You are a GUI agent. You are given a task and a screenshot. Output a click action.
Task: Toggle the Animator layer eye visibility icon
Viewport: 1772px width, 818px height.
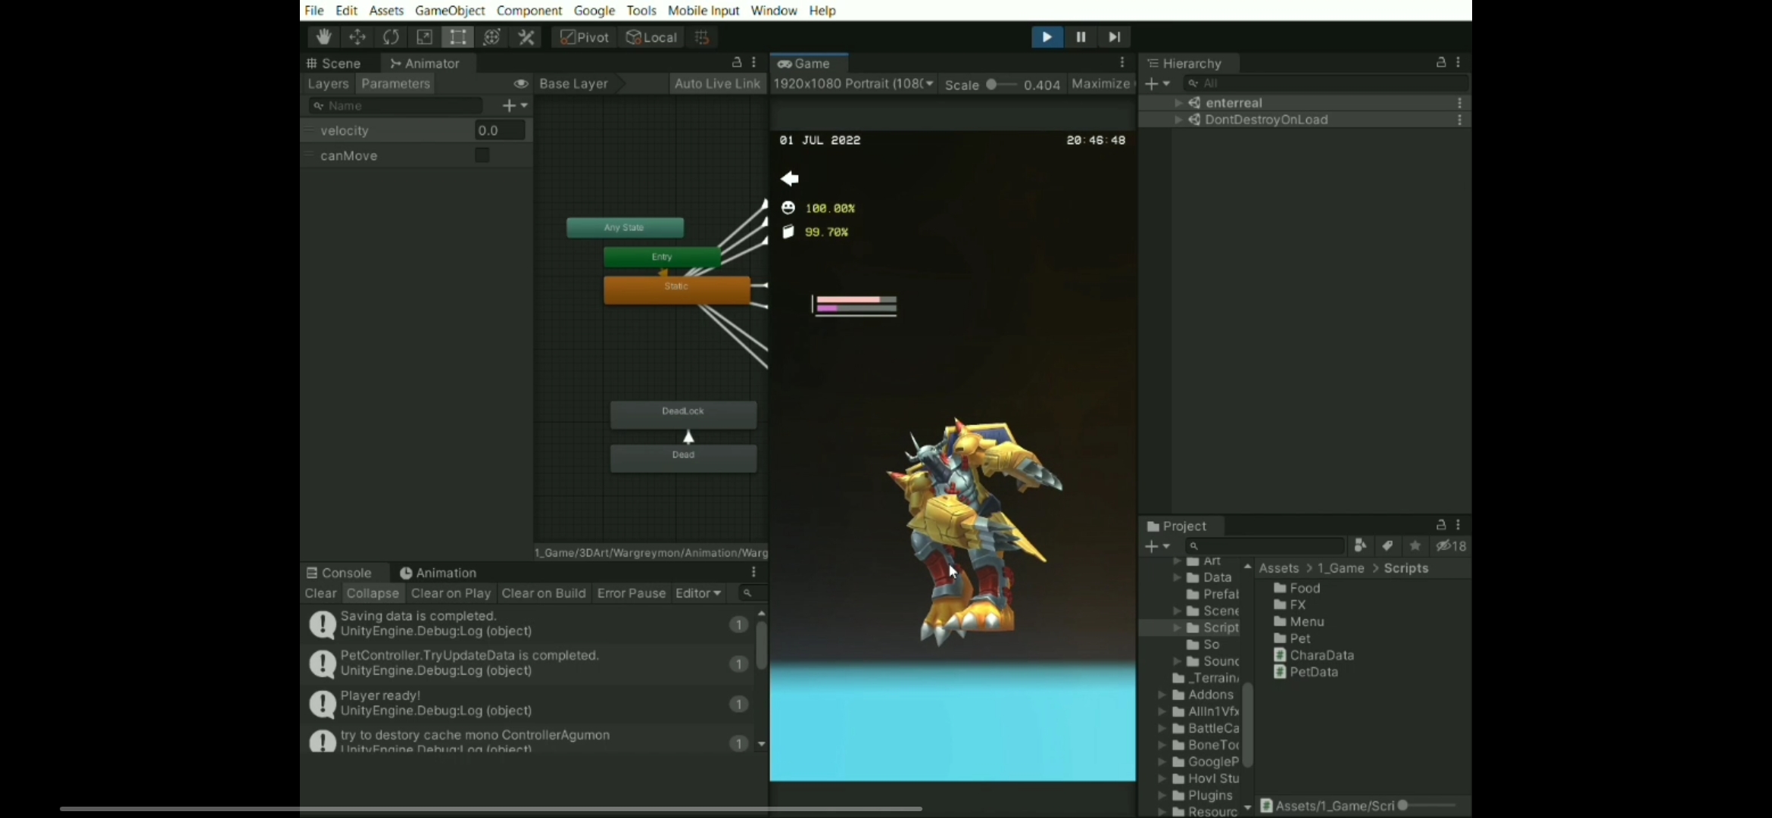pyautogui.click(x=520, y=83)
